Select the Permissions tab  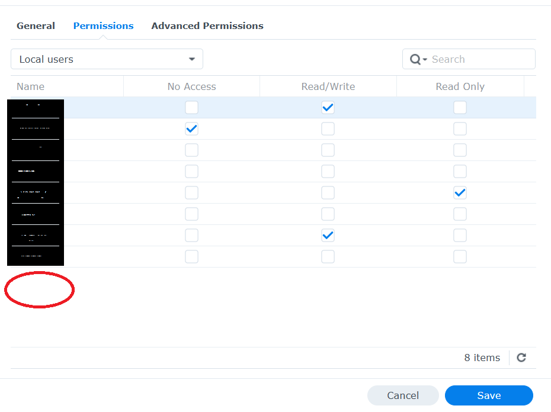pos(103,26)
